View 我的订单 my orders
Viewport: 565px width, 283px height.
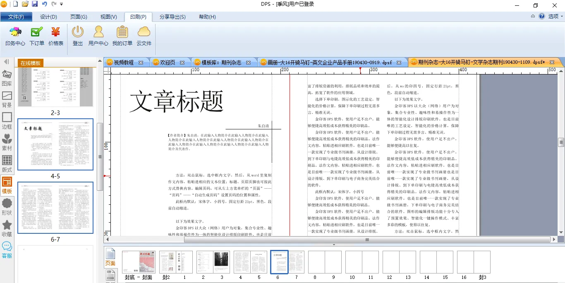[x=122, y=36]
